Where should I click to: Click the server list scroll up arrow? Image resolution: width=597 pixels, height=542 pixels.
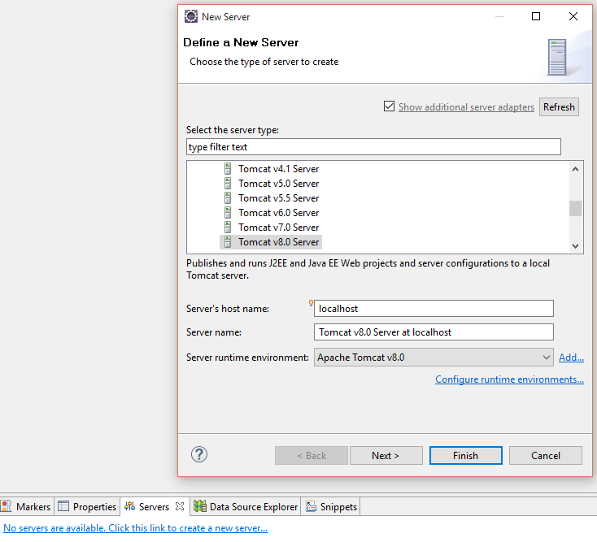point(575,169)
